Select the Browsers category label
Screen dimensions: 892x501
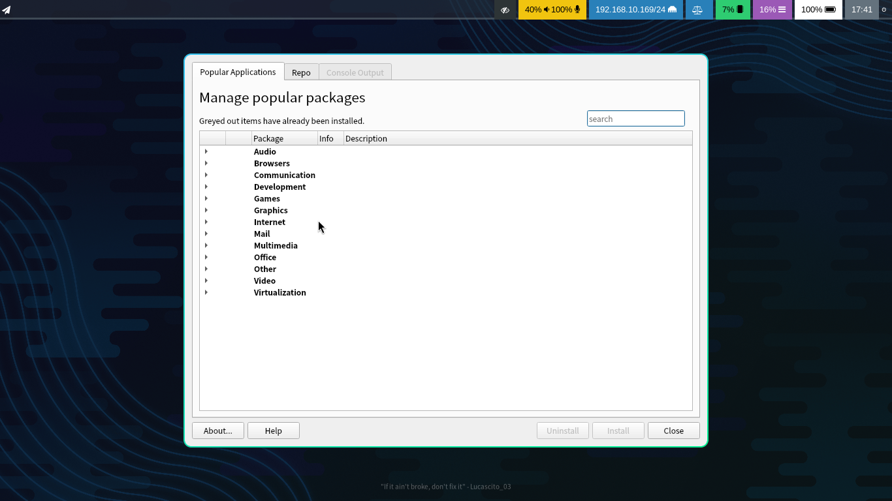272,163
